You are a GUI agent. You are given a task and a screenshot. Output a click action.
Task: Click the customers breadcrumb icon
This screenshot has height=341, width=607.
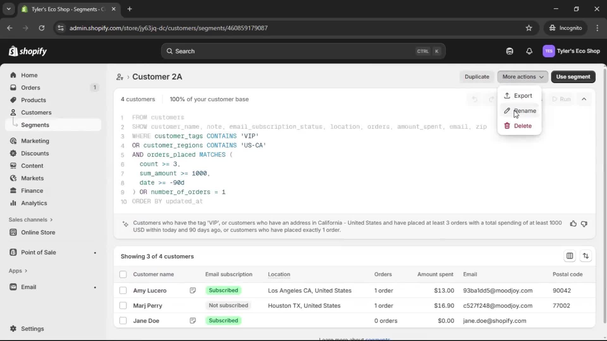(x=120, y=77)
